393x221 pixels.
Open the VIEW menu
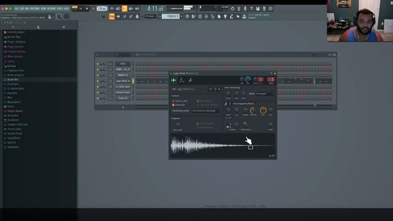pos(44,9)
